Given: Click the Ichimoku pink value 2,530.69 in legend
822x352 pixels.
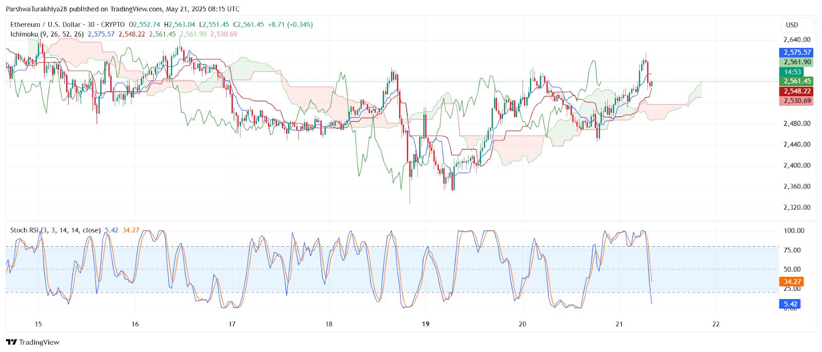Looking at the screenshot, I should pos(223,34).
